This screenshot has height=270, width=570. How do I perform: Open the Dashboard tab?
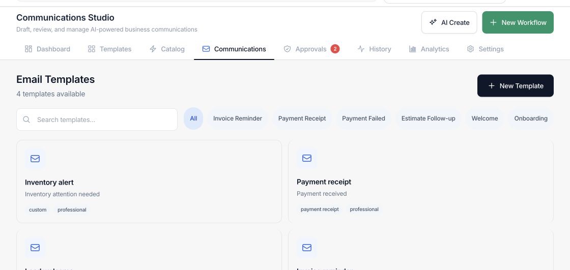47,49
